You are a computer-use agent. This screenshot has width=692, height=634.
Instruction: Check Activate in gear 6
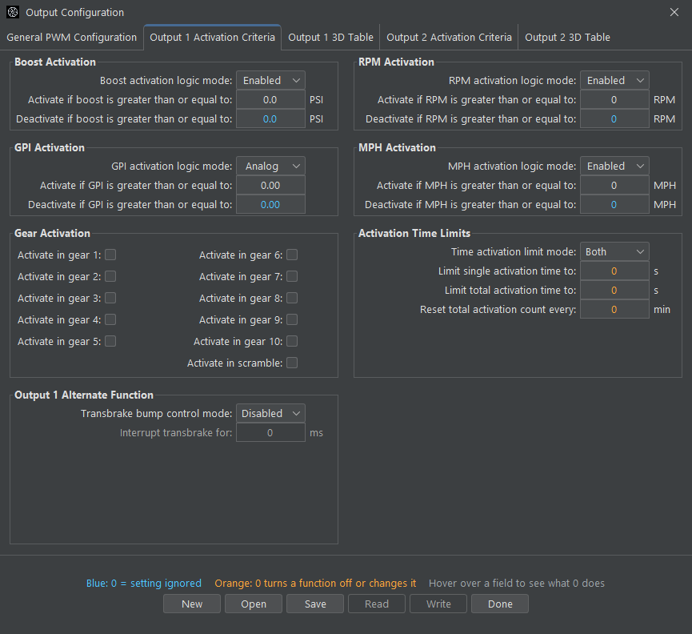[x=292, y=255]
